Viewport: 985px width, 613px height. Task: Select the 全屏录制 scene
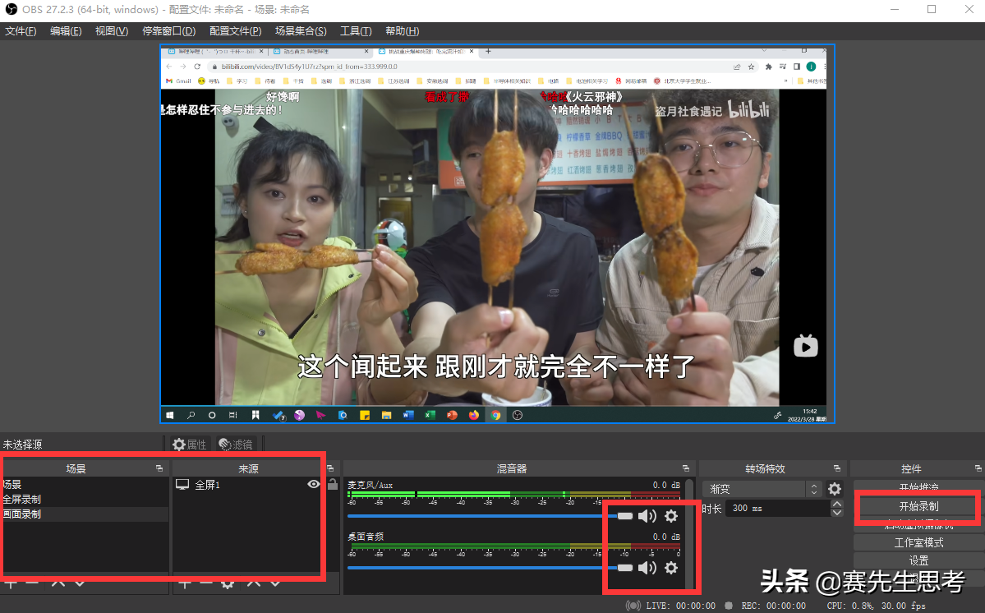point(85,499)
